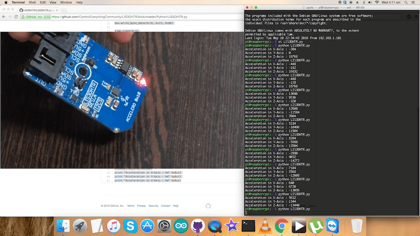Screen dimensions: 420x236
Task: Open Spotlight search in menu bar
Action: [x=406, y=3]
